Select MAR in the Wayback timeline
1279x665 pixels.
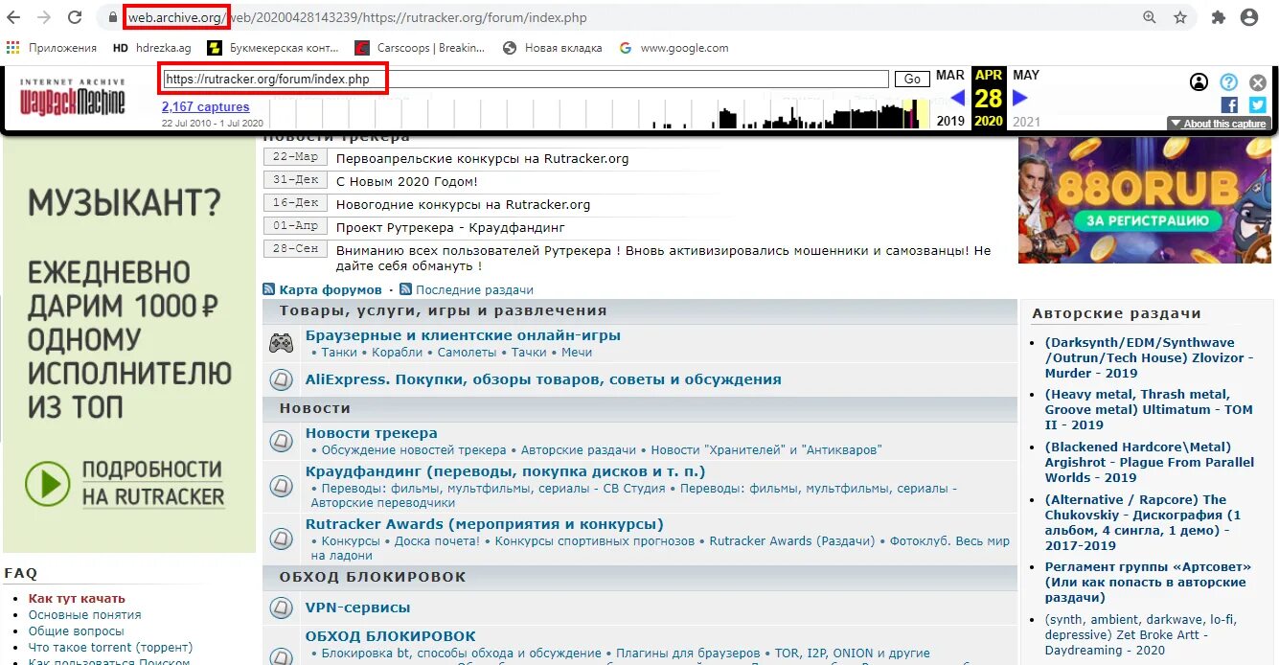(x=950, y=75)
